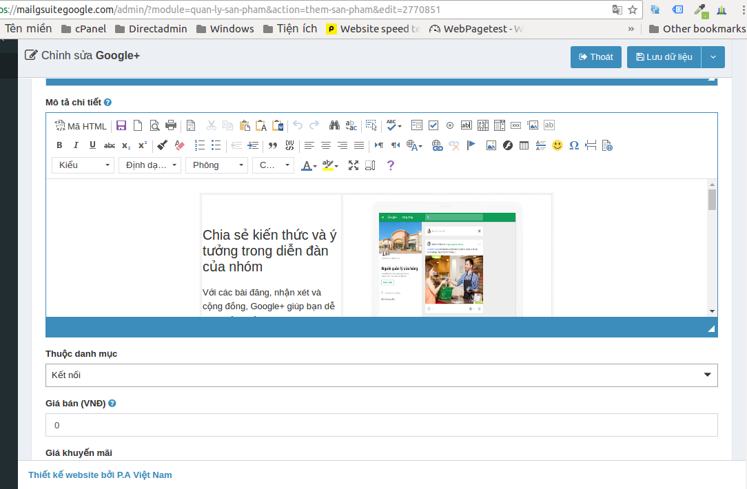This screenshot has height=489, width=747.
Task: Open the font size C... dropdown
Action: pyautogui.click(x=274, y=165)
